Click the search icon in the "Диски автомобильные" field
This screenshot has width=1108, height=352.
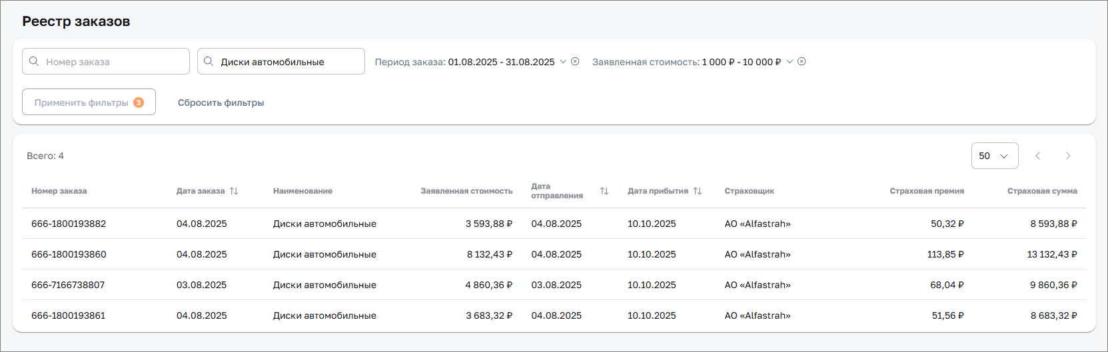[209, 61]
